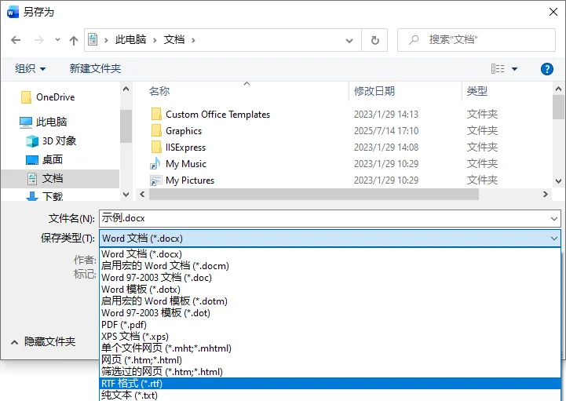This screenshot has height=401, width=566.
Task: Select the My Pictures shortcut
Action: 190,180
